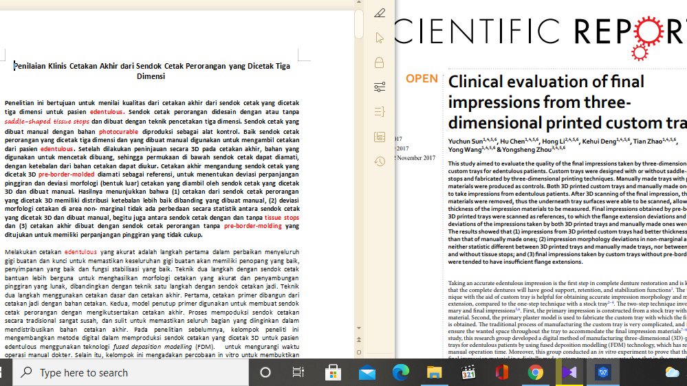Click the red 'saddle-shaped tissue stops' text

tap(47, 122)
